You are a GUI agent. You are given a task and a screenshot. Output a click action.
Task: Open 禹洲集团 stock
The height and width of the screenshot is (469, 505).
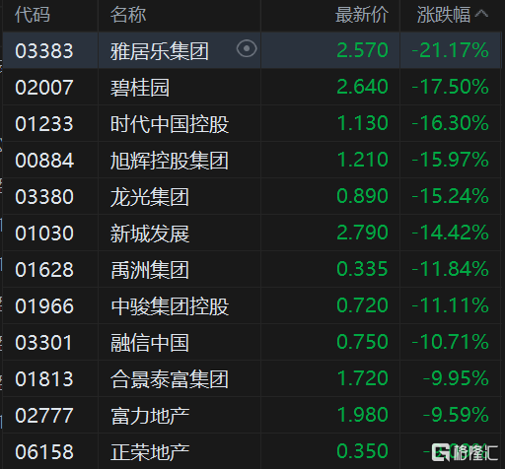coord(150,270)
